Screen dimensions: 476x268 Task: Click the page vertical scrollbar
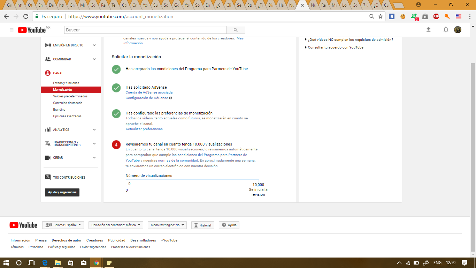click(473, 157)
